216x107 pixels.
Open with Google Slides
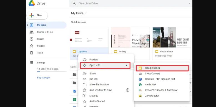click(x=162, y=68)
